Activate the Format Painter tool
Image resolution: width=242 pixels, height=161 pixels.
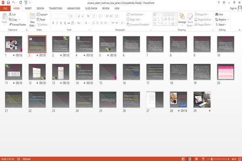pyautogui.click(x=17, y=25)
